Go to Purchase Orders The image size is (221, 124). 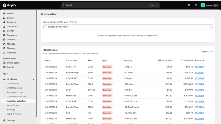15,92
